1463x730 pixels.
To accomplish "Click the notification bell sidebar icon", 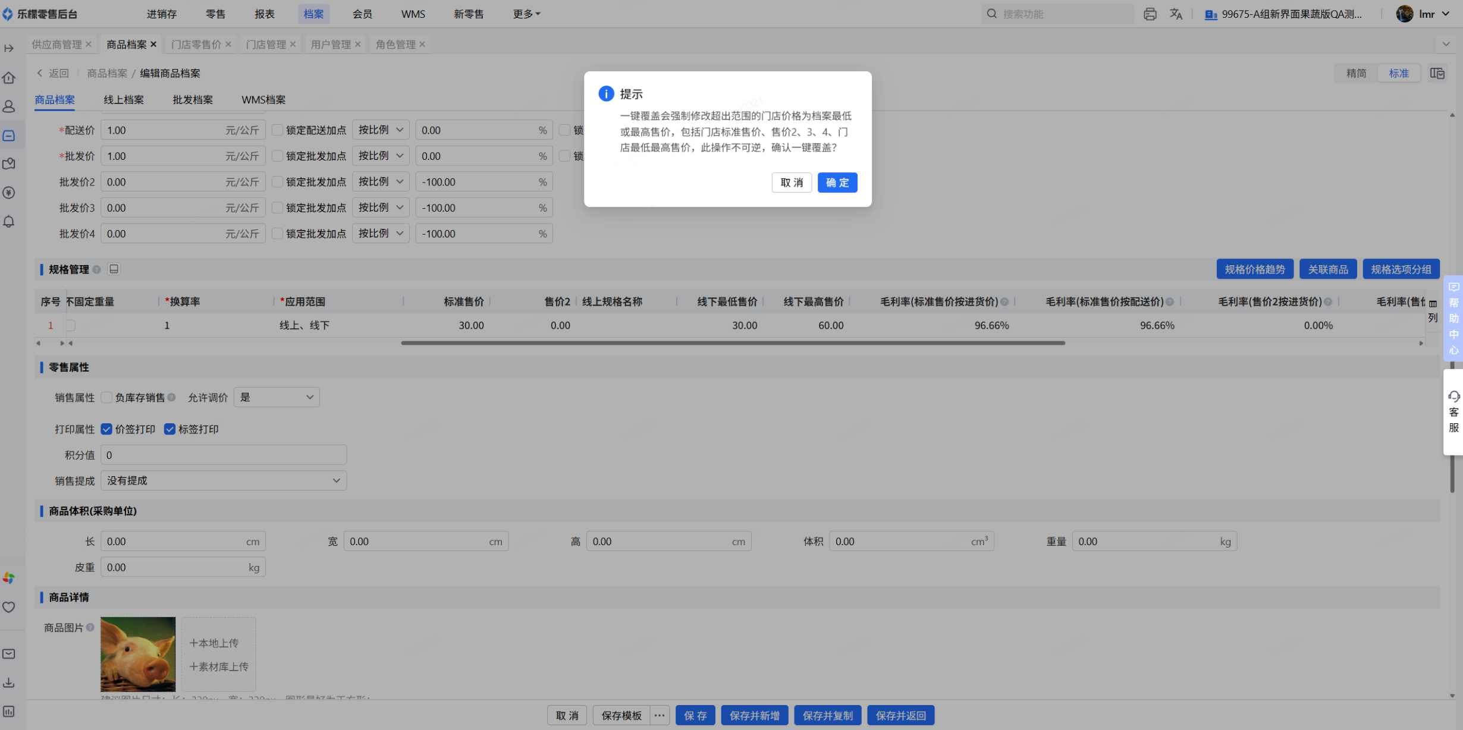I will pyautogui.click(x=9, y=222).
